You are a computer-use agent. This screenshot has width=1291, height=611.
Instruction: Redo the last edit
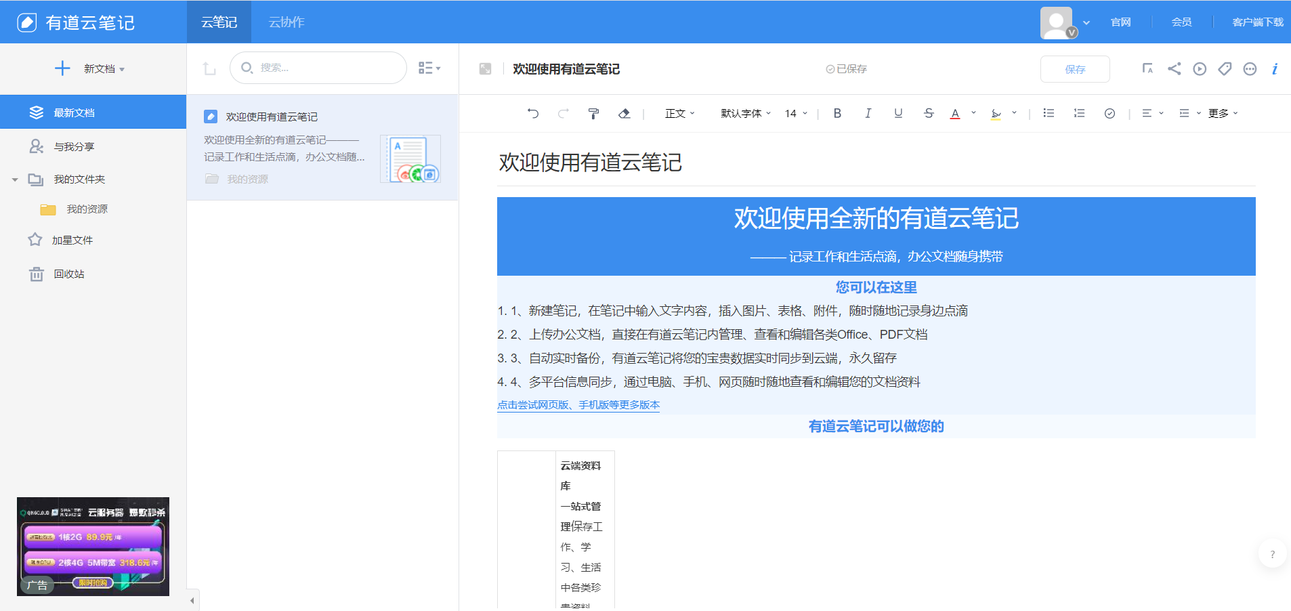coord(563,113)
